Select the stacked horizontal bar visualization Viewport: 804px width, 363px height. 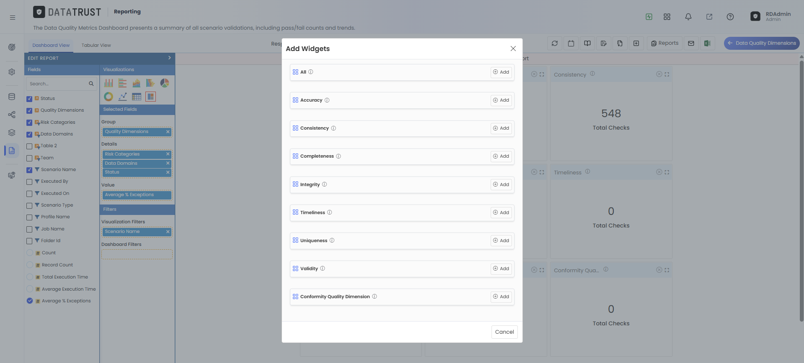coord(150,83)
